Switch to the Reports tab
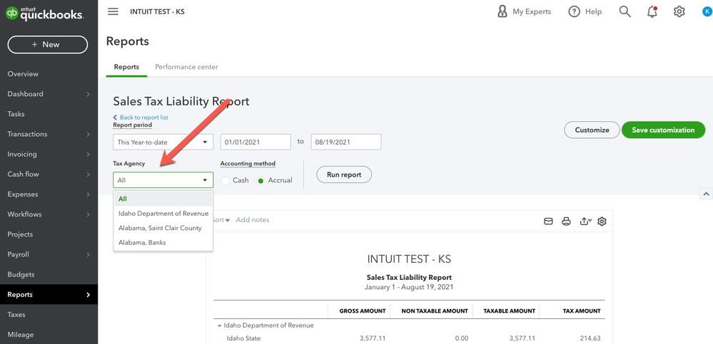This screenshot has width=713, height=344. (x=126, y=67)
